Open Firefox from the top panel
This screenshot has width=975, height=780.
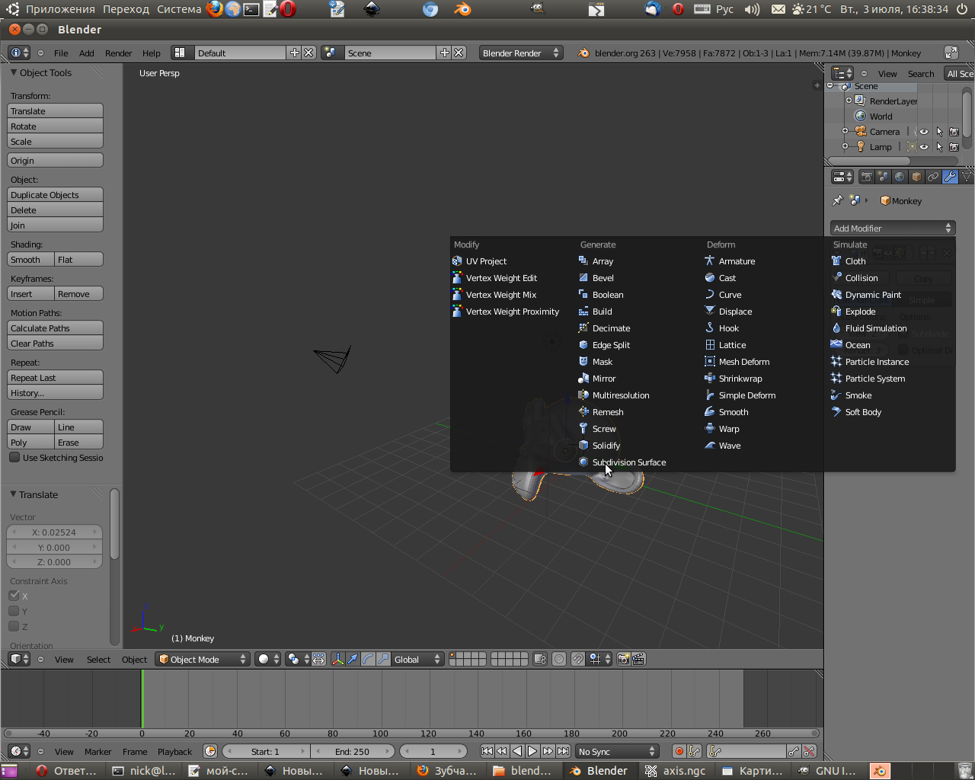tap(216, 9)
